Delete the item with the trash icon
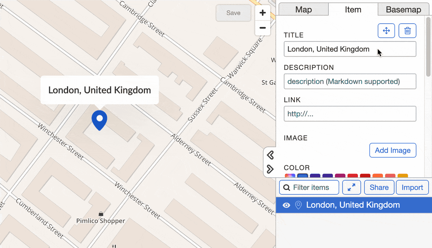Image resolution: width=432 pixels, height=248 pixels. click(x=407, y=31)
